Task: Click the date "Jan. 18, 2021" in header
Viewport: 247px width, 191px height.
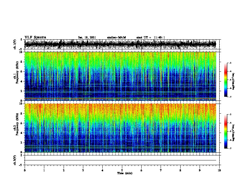Action: [87, 37]
